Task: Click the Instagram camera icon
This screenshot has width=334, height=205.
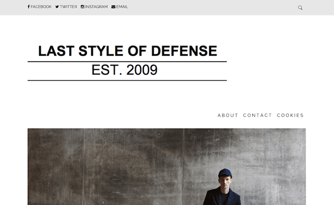Action: tap(82, 7)
